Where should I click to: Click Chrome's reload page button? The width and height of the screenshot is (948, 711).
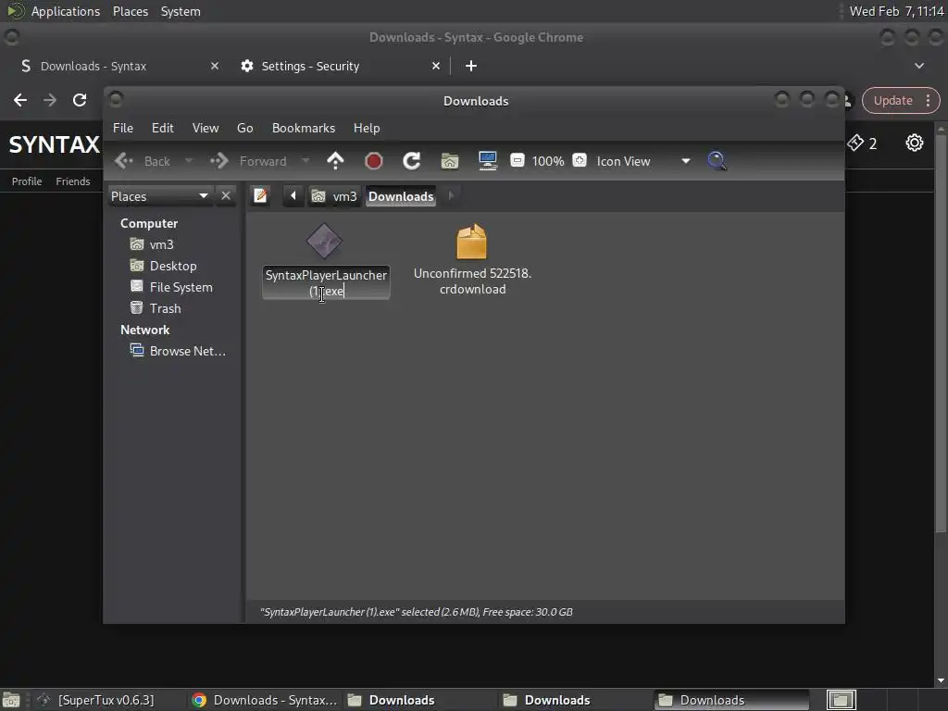click(x=80, y=100)
